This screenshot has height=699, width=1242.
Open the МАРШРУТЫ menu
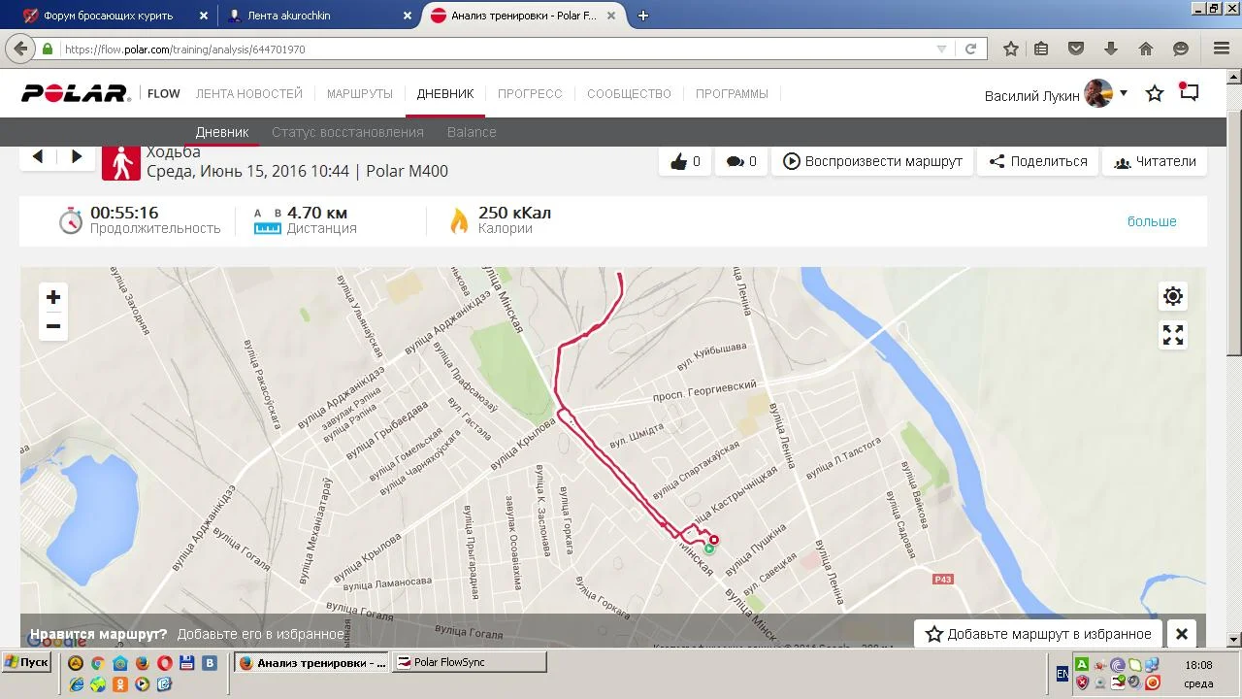[x=360, y=94]
